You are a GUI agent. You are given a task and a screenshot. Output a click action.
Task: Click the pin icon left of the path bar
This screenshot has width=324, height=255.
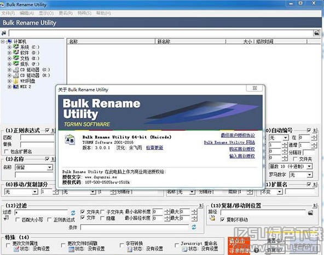point(4,33)
